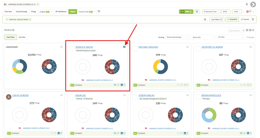
Task: Collapse filters using chevron beside funnel
Action: (x=253, y=12)
